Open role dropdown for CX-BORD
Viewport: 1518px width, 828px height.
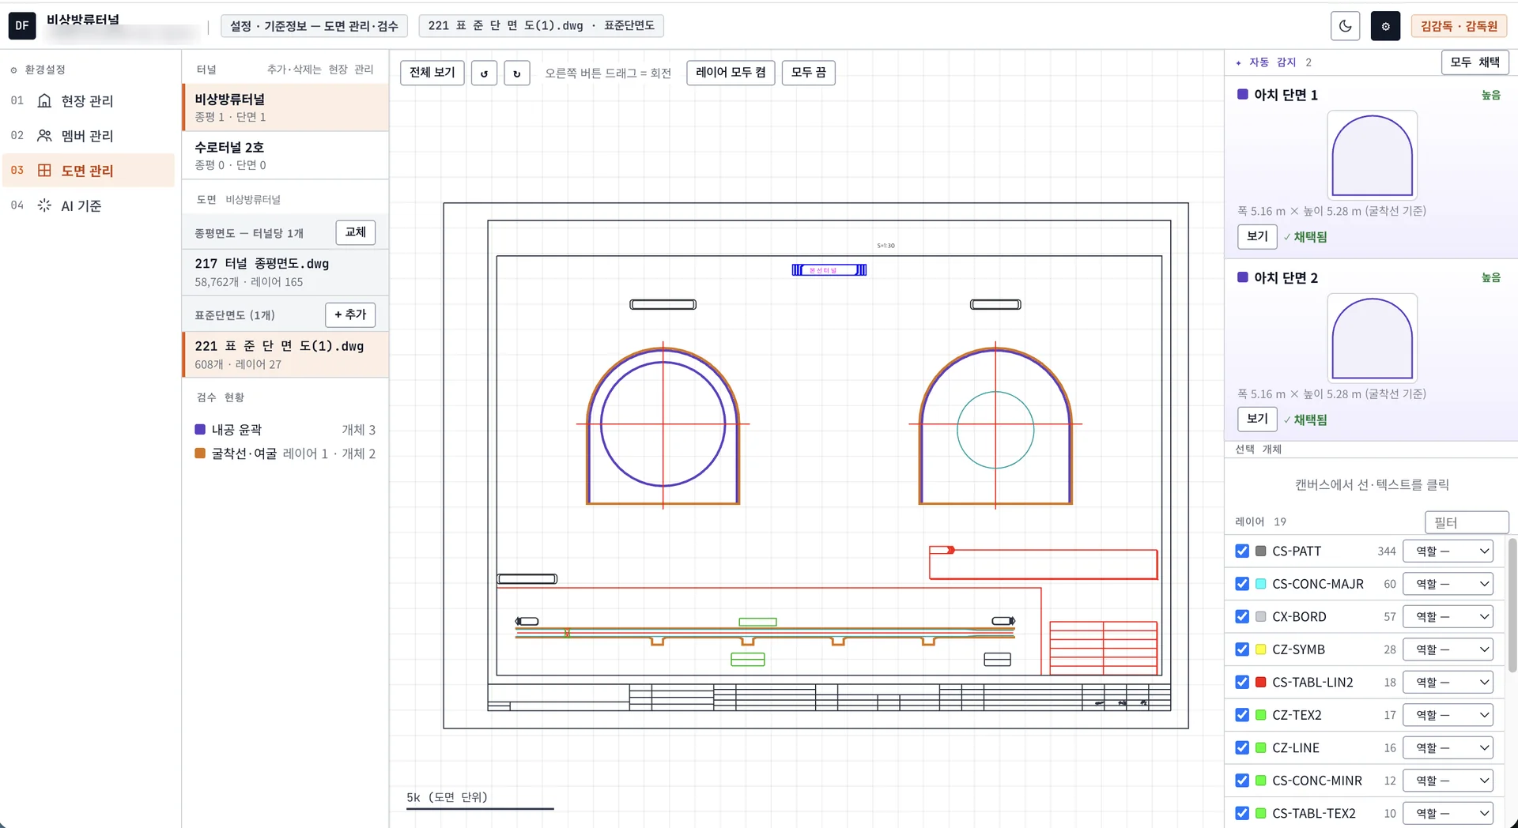(1448, 617)
